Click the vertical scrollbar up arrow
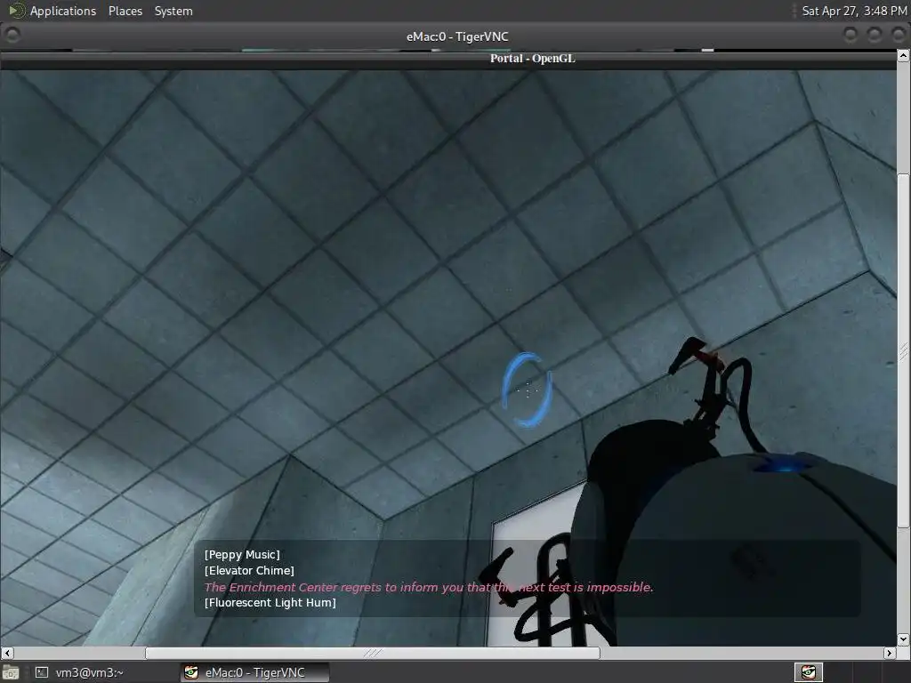Viewport: 911px width, 683px height. click(903, 56)
